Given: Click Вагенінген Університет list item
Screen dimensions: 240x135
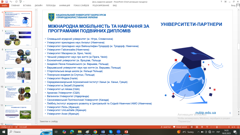Looking at the screenshot, I should [68, 96].
